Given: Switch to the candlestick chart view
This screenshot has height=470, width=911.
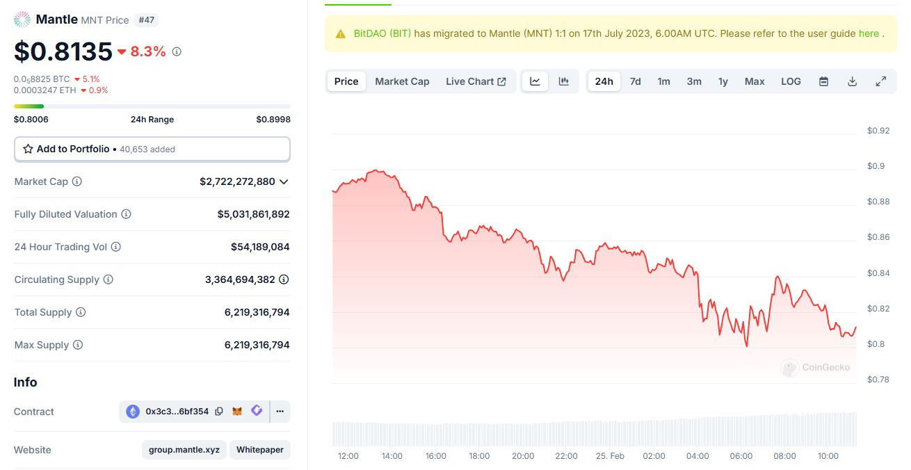Looking at the screenshot, I should [564, 81].
